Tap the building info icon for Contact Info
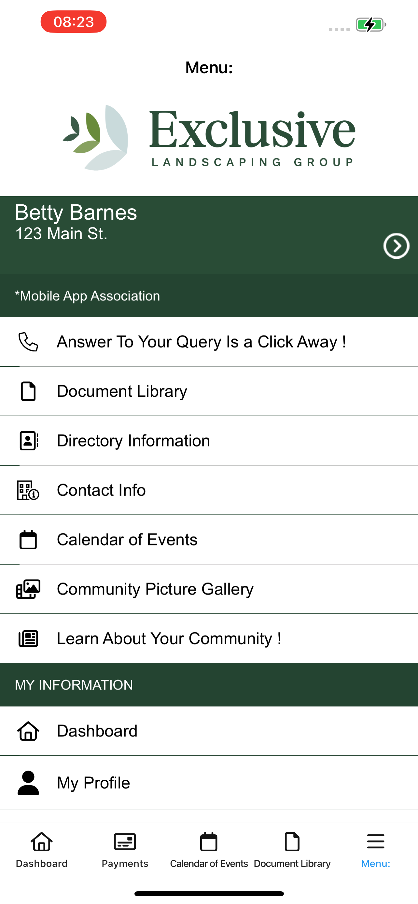Image resolution: width=418 pixels, height=904 pixels. pos(28,490)
